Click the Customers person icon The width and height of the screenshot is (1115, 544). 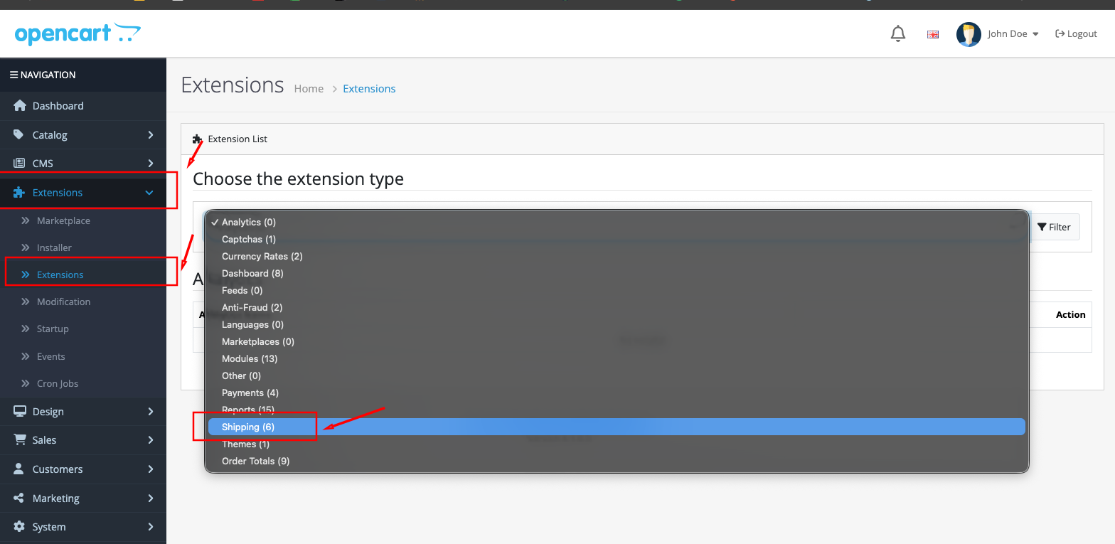tap(19, 469)
